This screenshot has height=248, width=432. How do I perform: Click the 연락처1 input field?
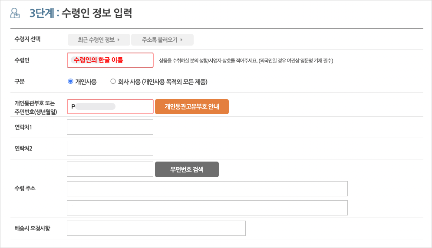coord(110,127)
